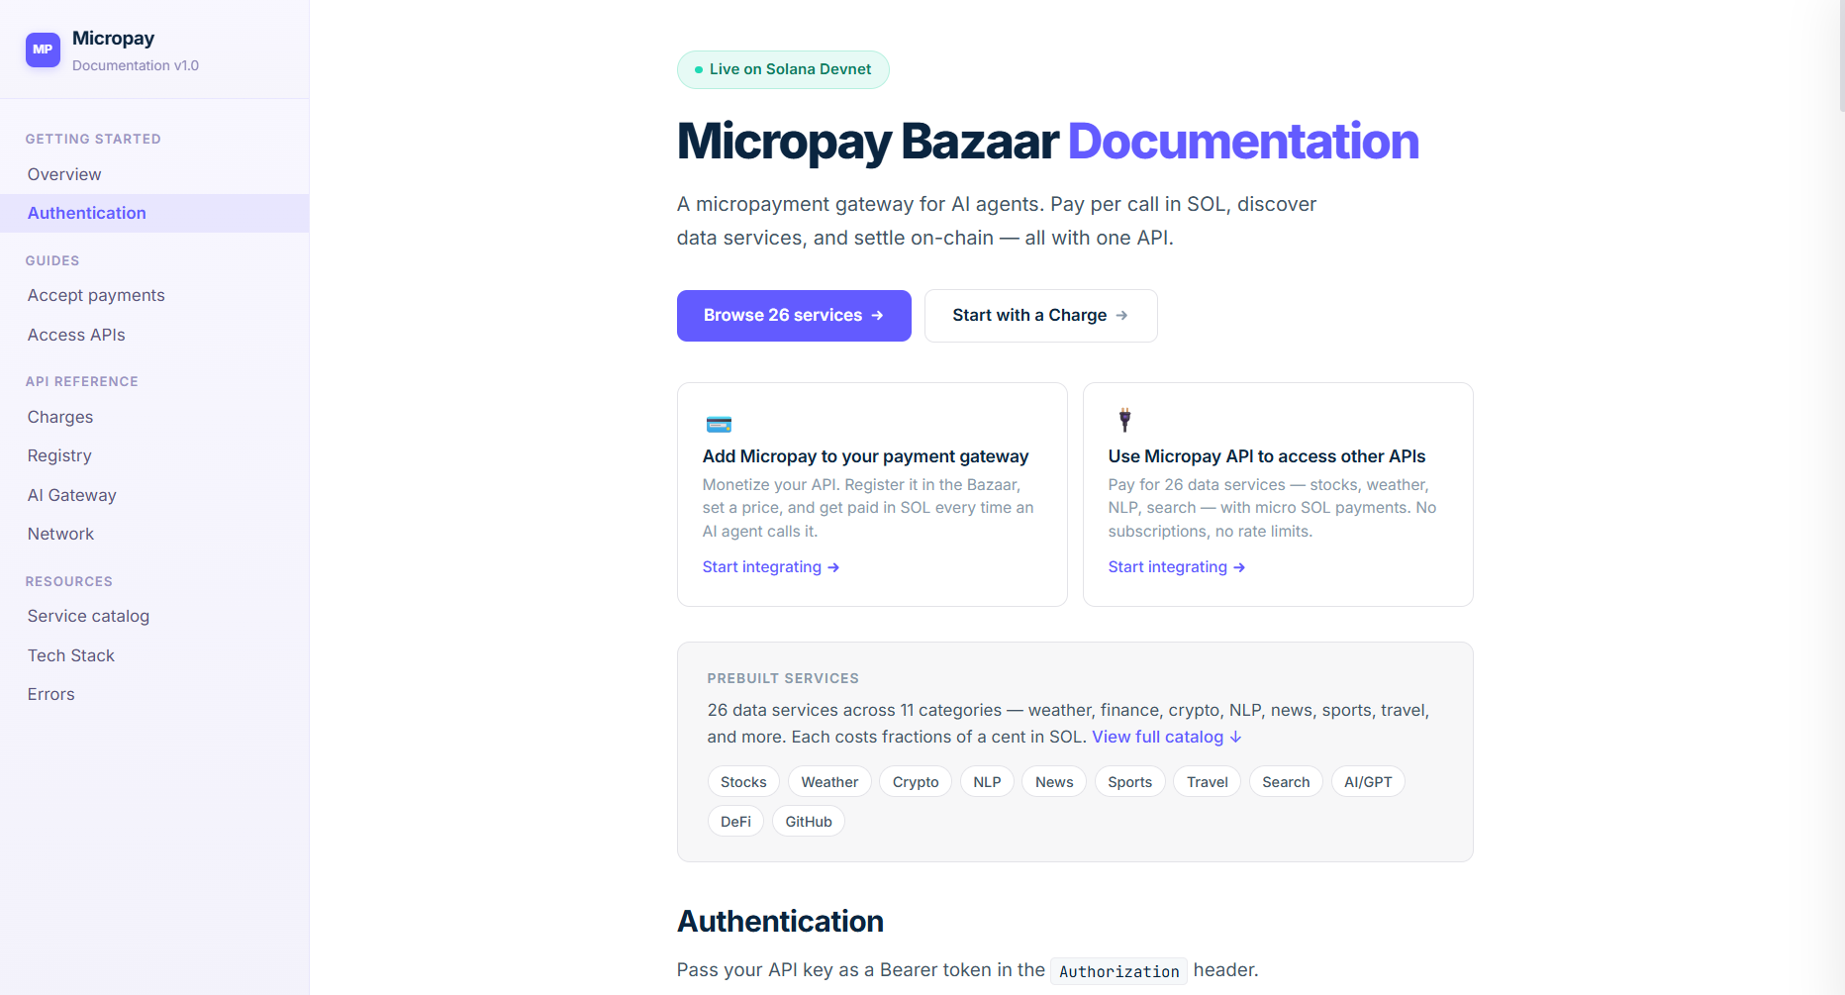
Task: Click Browse 26 services button
Action: point(794,316)
